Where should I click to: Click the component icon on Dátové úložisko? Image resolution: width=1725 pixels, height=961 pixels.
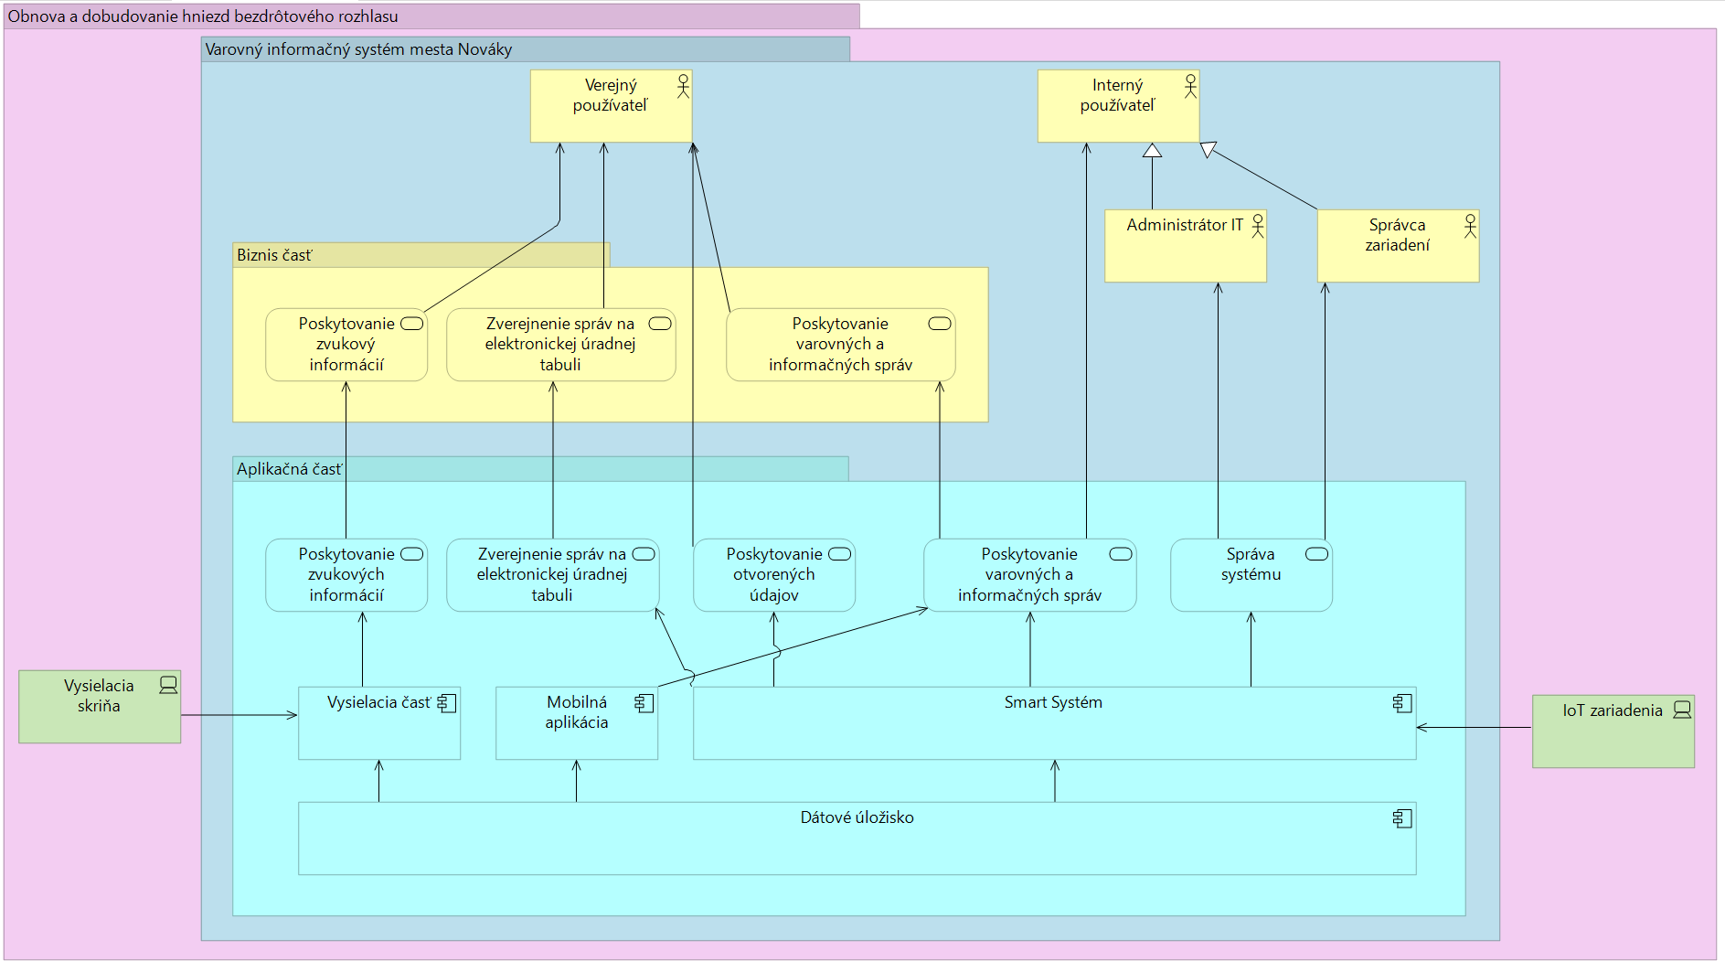pyautogui.click(x=1402, y=818)
